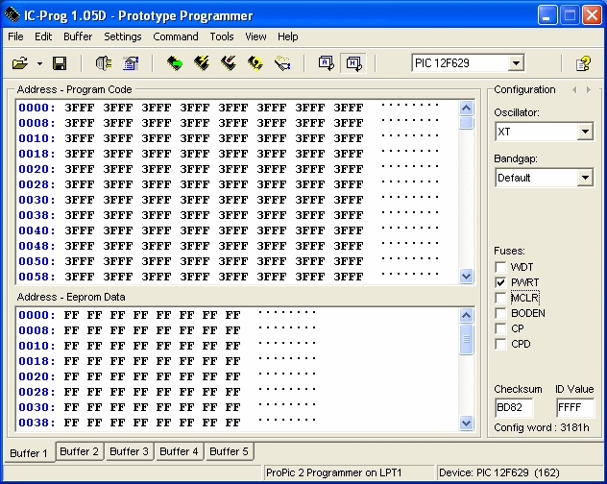Switch to the Buffer 2 tab
This screenshot has width=607, height=484.
(x=80, y=451)
